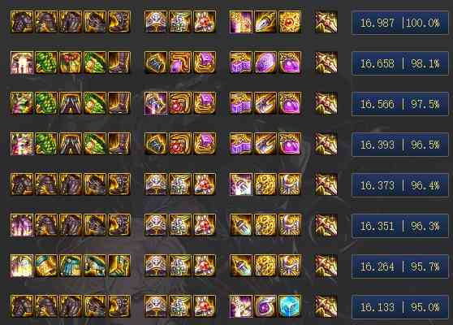Image resolution: width=453 pixels, height=325 pixels.
Task: Select the red bow belt icon in second row
Action: pos(71,63)
